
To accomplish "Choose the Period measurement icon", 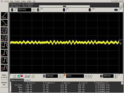I will click(4, 30).
